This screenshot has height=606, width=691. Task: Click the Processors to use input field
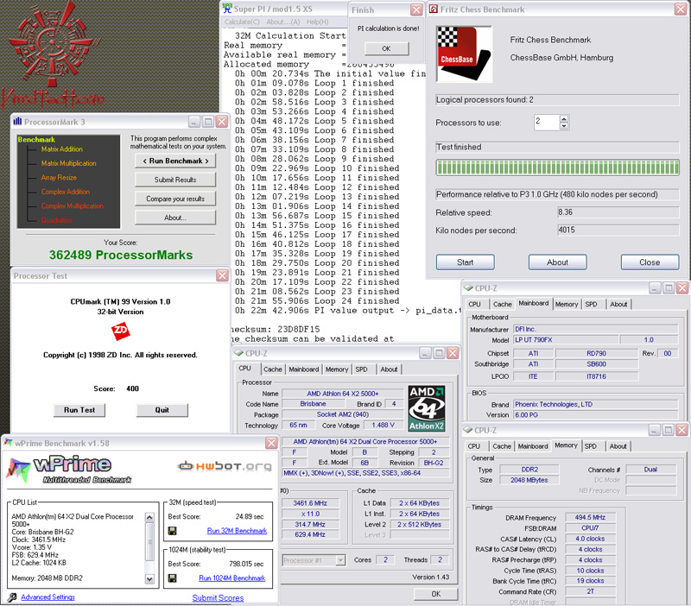[547, 122]
